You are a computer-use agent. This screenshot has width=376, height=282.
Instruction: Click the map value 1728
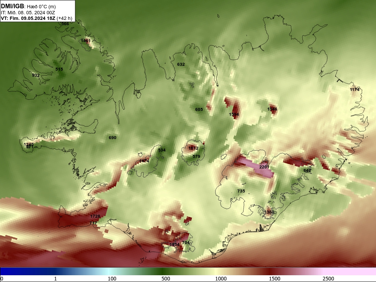(x=95, y=216)
